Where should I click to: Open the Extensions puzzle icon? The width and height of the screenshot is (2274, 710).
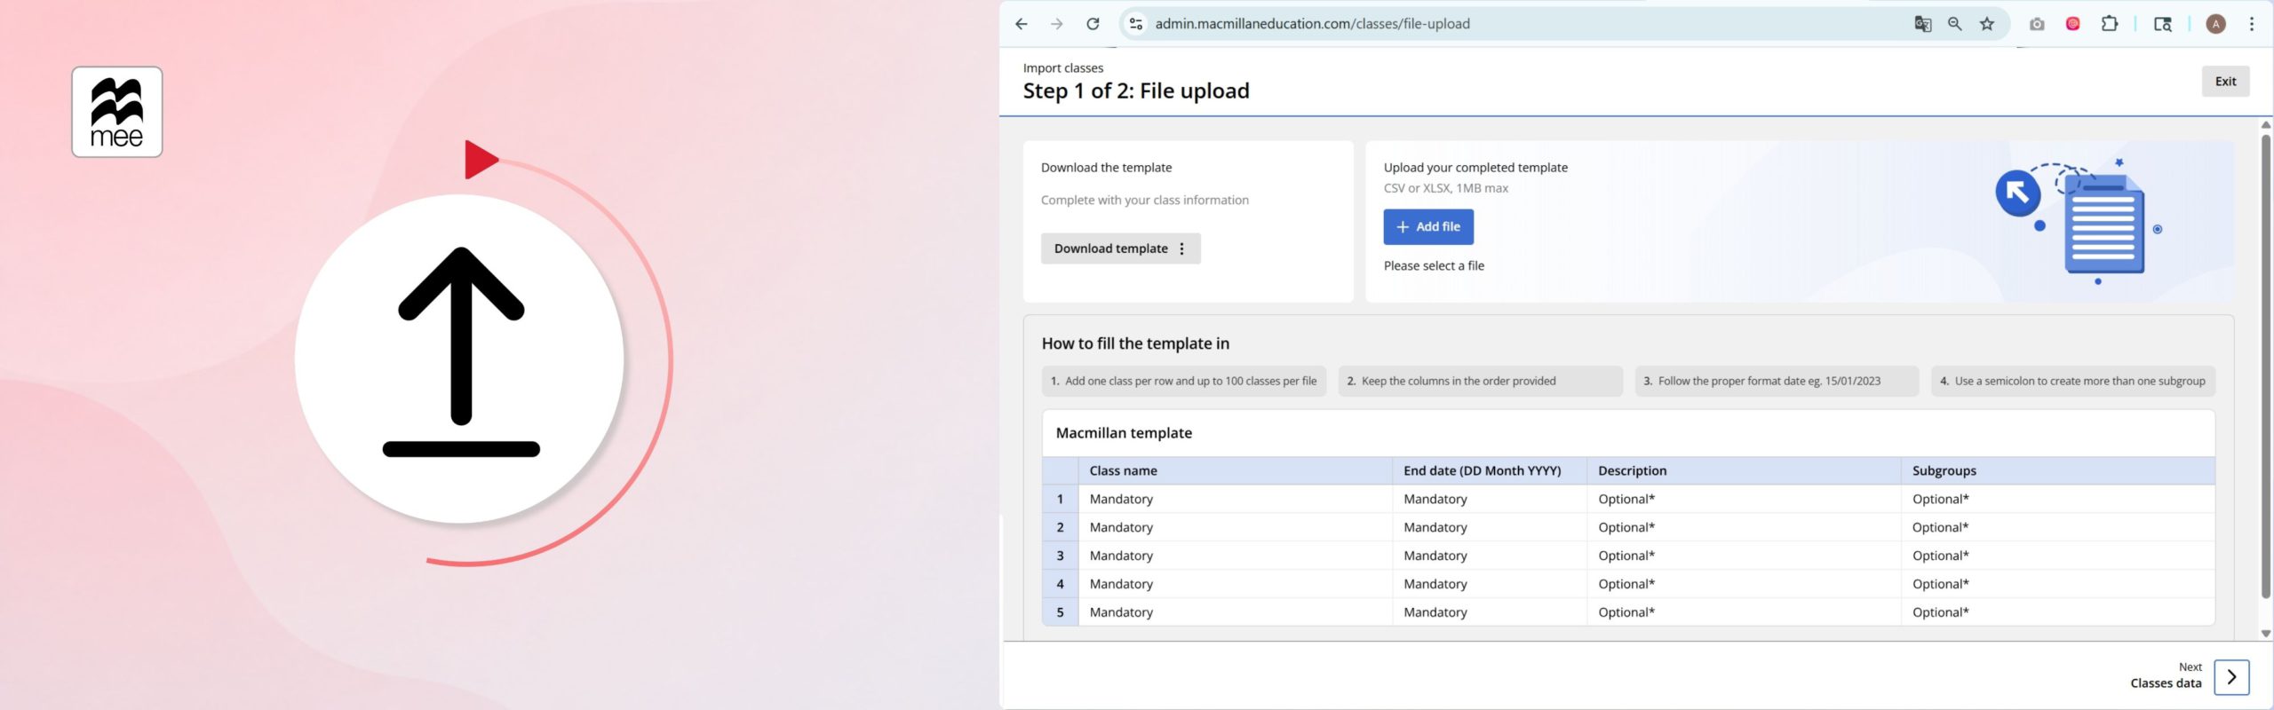point(2109,24)
